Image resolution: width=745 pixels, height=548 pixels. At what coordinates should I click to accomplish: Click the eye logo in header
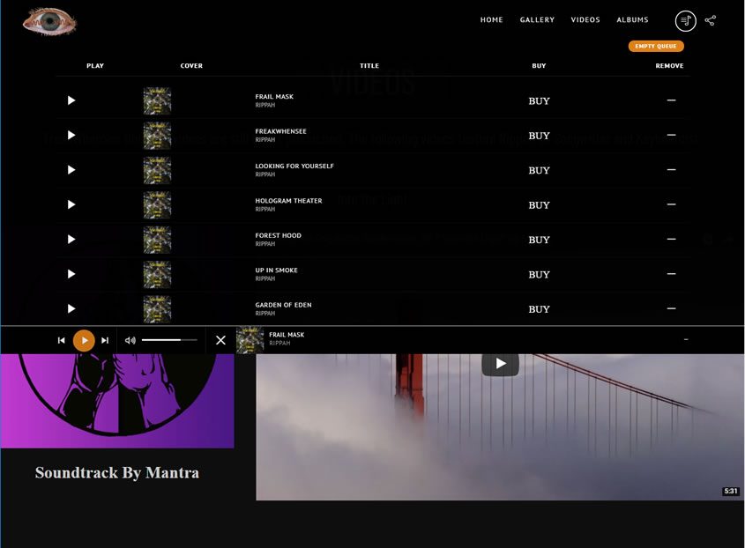[x=49, y=21]
